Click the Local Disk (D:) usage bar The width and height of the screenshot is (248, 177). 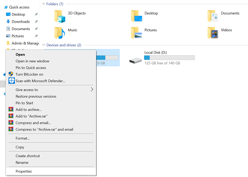pyautogui.click(x=169, y=58)
